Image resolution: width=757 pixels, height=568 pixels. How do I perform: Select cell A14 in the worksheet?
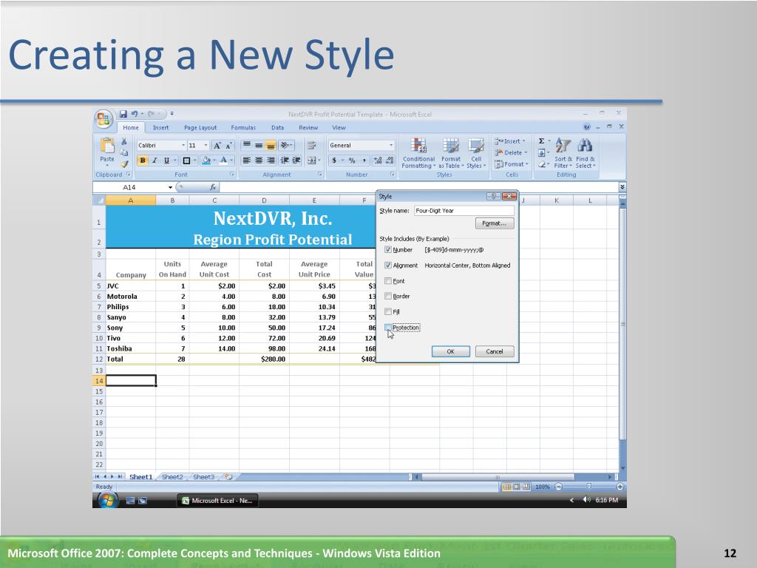click(x=130, y=381)
